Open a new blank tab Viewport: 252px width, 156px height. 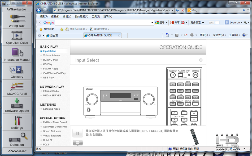point(125,35)
